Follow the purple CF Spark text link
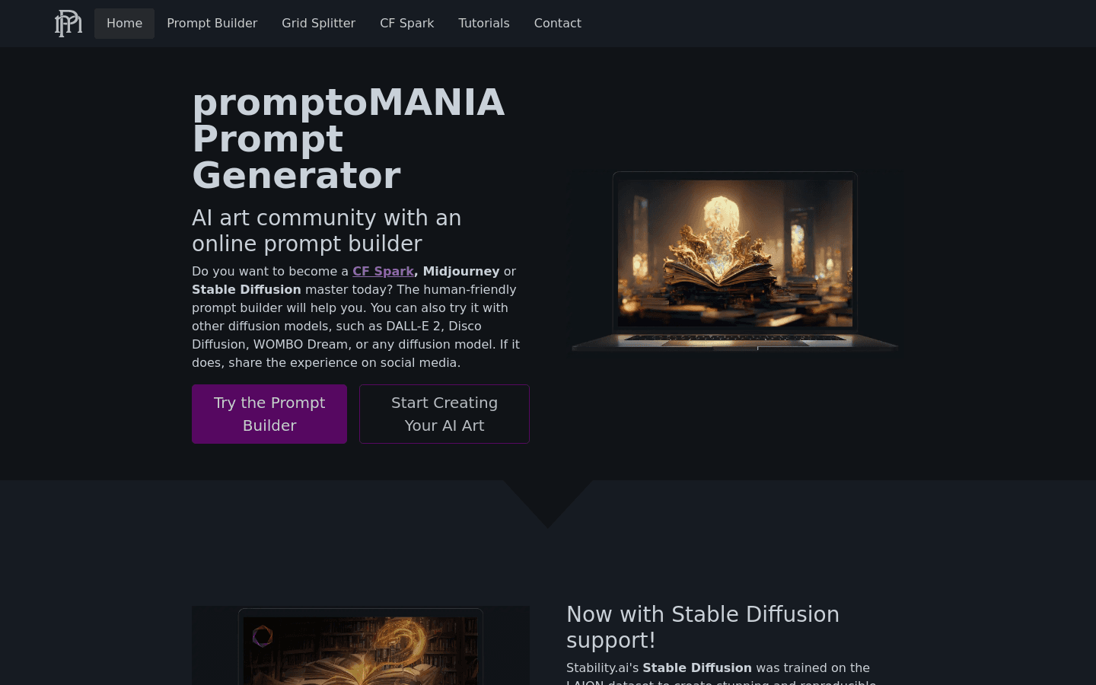Viewport: 1096px width, 685px height. [383, 271]
